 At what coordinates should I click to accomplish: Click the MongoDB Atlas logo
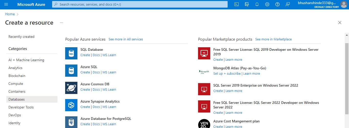point(204,72)
